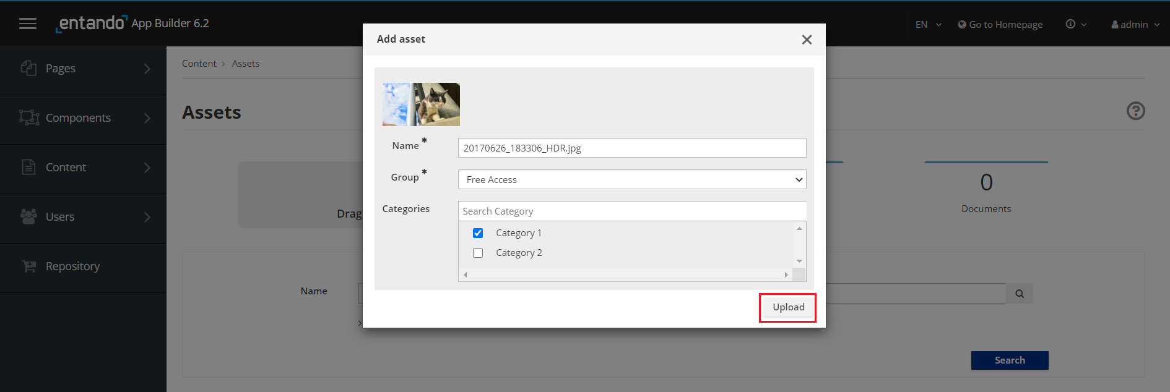The image size is (1170, 392).
Task: Check the Category 2 checkbox
Action: pyautogui.click(x=478, y=253)
